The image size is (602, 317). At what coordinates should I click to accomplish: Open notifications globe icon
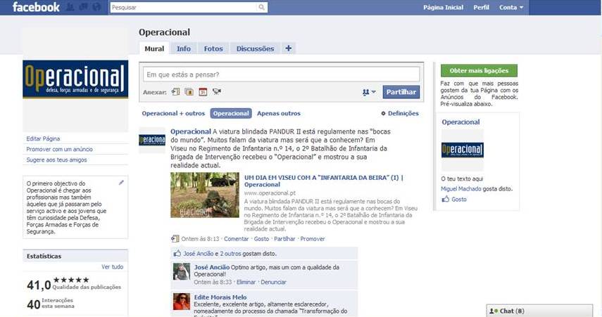[x=96, y=7]
